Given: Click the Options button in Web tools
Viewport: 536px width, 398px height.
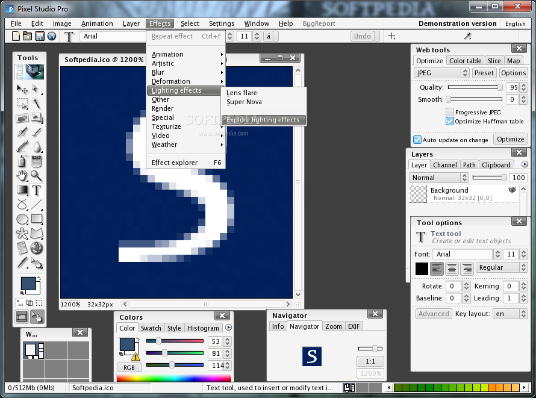Looking at the screenshot, I should coord(513,73).
